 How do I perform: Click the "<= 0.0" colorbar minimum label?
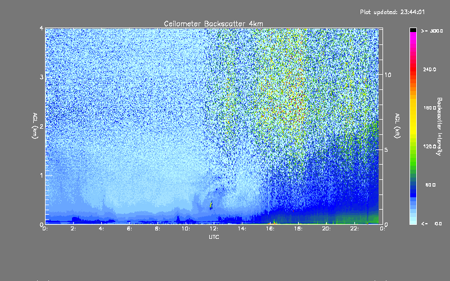(431, 224)
